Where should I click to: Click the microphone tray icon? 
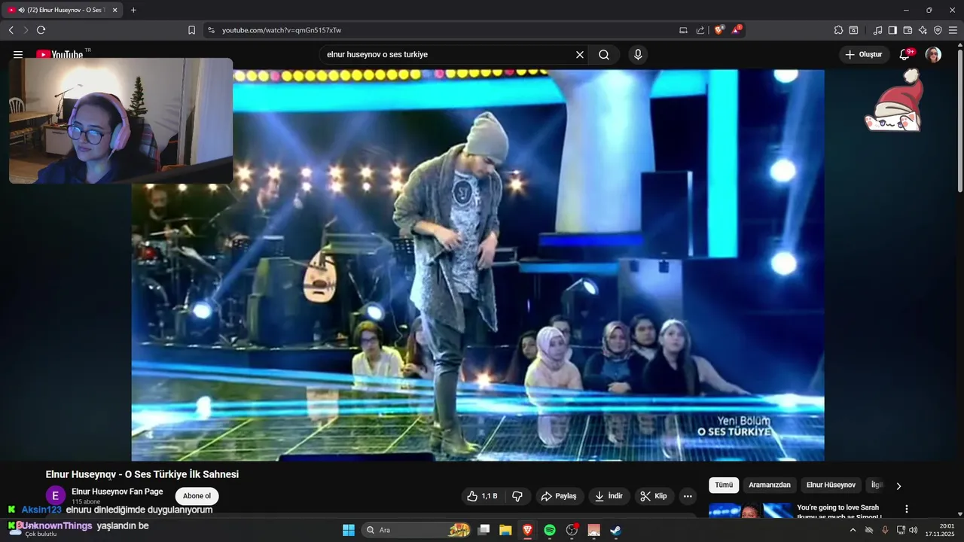click(x=885, y=530)
